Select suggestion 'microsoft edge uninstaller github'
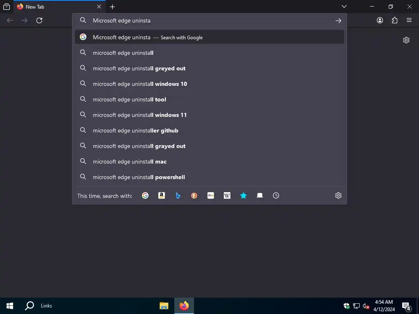Image resolution: width=419 pixels, height=314 pixels. pyautogui.click(x=209, y=130)
